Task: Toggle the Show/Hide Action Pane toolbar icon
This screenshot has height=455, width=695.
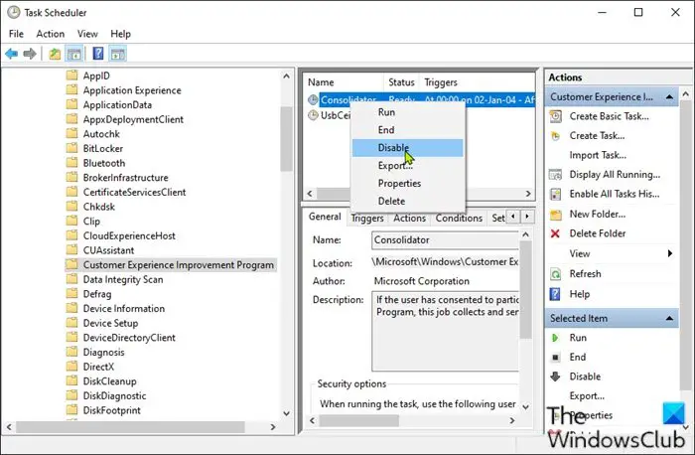Action: point(117,54)
